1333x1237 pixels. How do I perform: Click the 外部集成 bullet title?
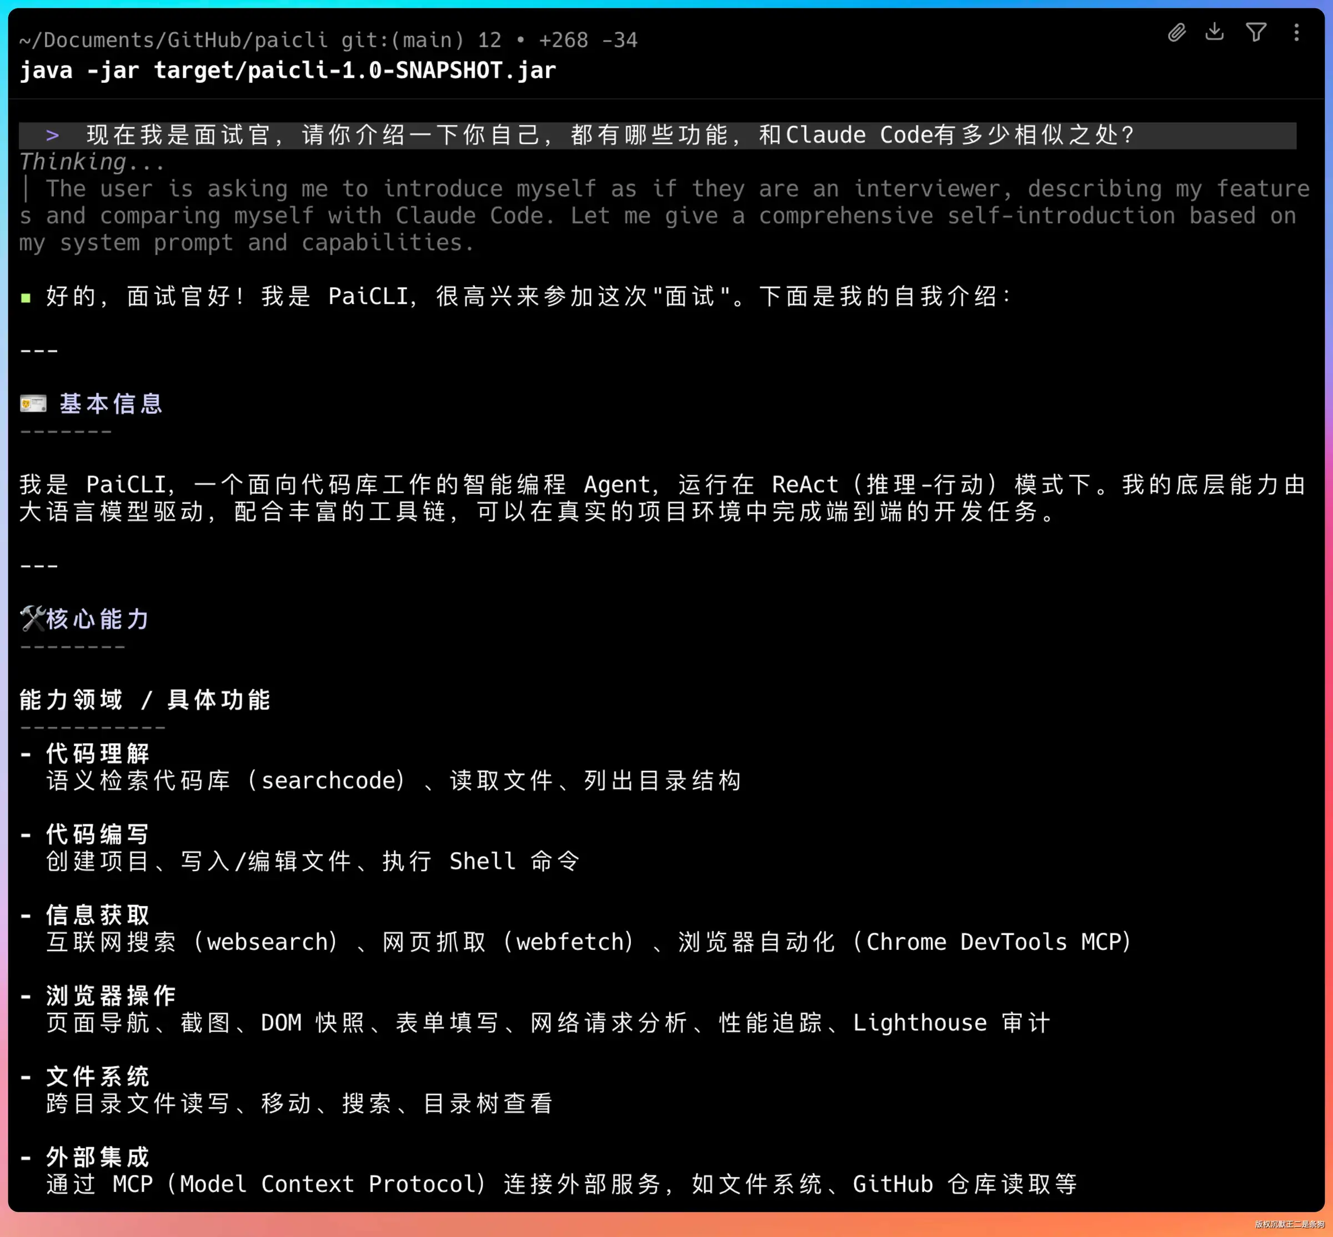pyautogui.click(x=98, y=1156)
